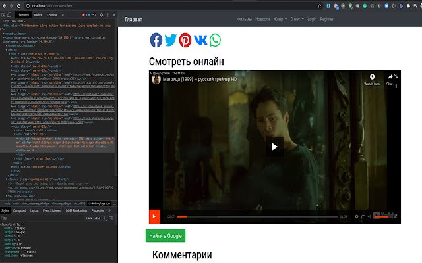Open the Extensions puzzle icon
The image size is (422, 263).
(408, 6)
